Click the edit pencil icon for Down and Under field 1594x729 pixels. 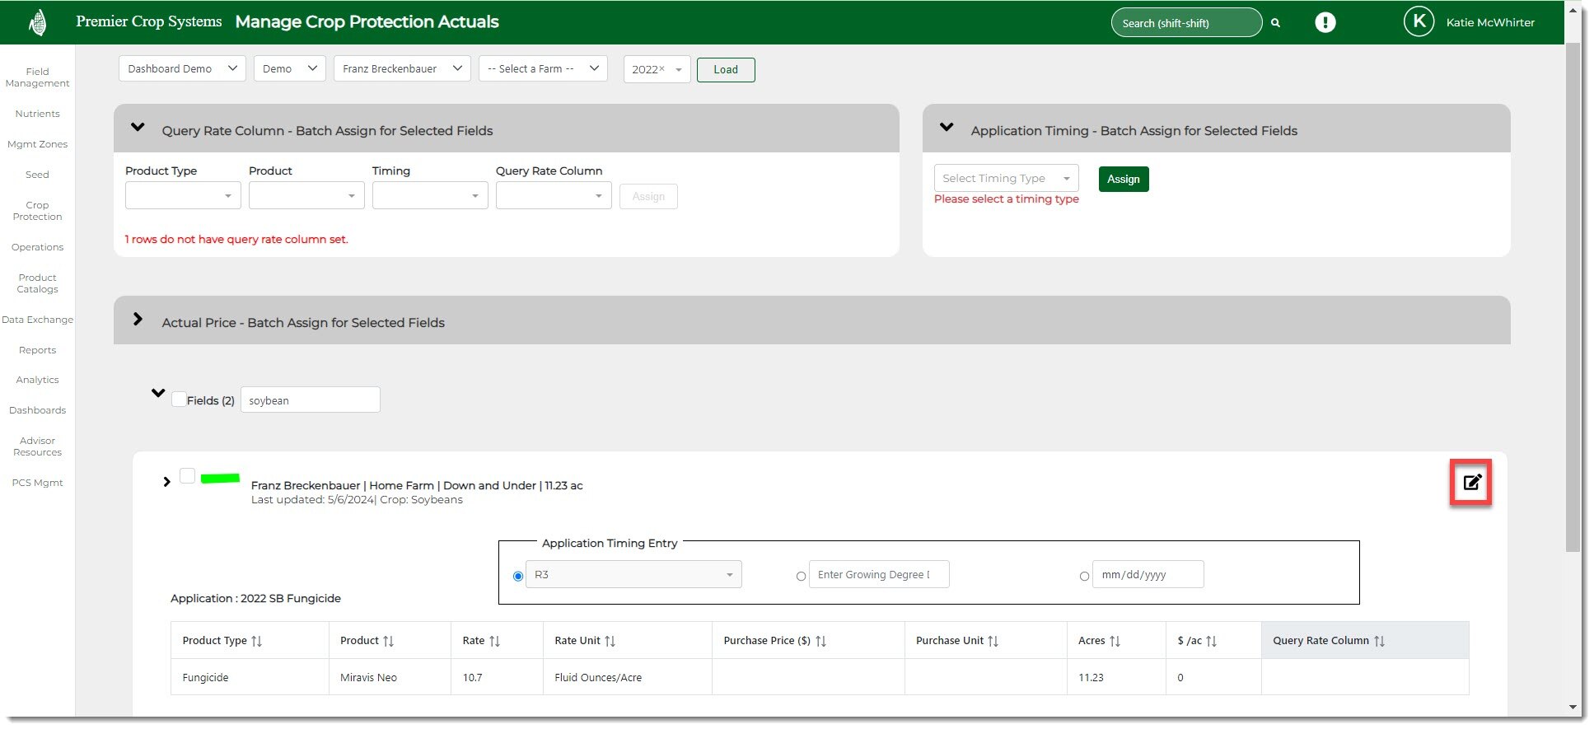[1471, 483]
